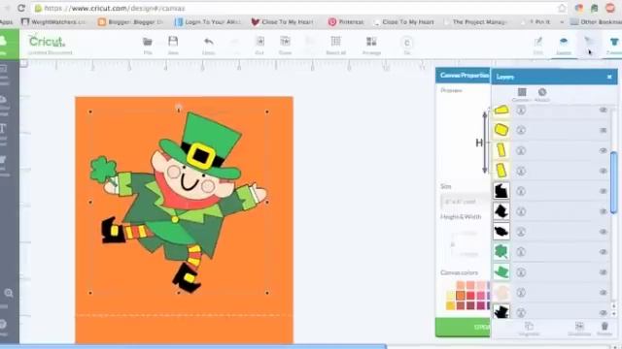Viewport: 622px width, 349px height.
Task: Open line type icon of skin-tone layer
Action: (x=521, y=293)
